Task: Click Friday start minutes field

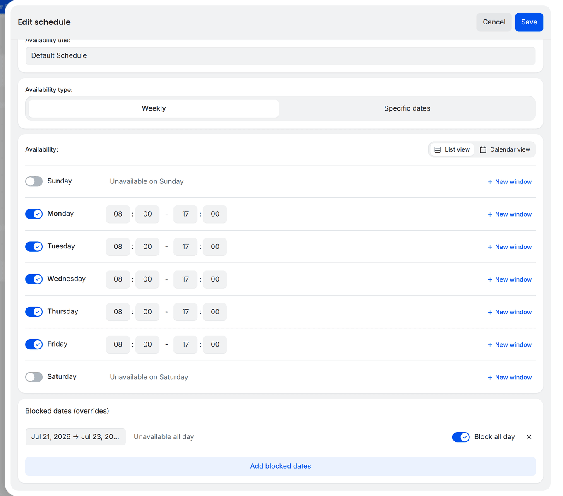Action: click(x=147, y=344)
